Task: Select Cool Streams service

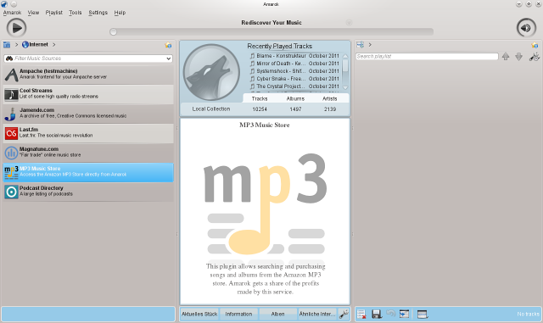Action: tap(88, 94)
